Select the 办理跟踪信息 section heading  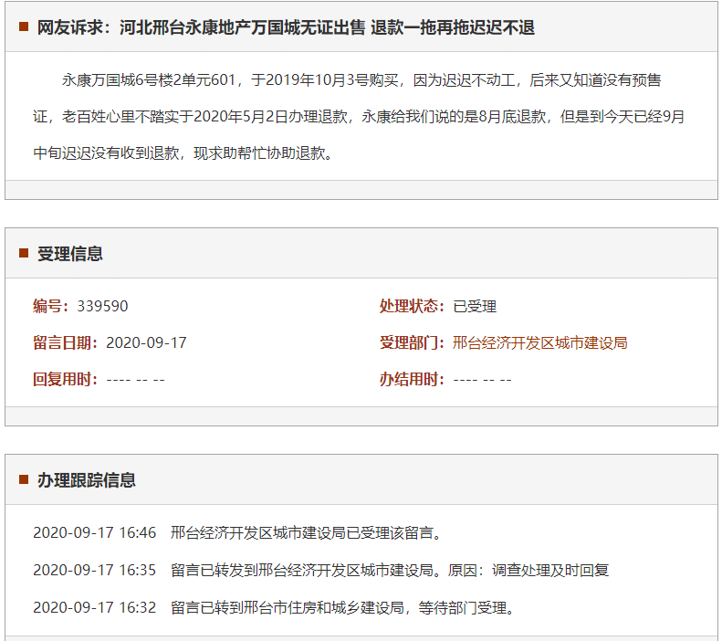(x=86, y=479)
